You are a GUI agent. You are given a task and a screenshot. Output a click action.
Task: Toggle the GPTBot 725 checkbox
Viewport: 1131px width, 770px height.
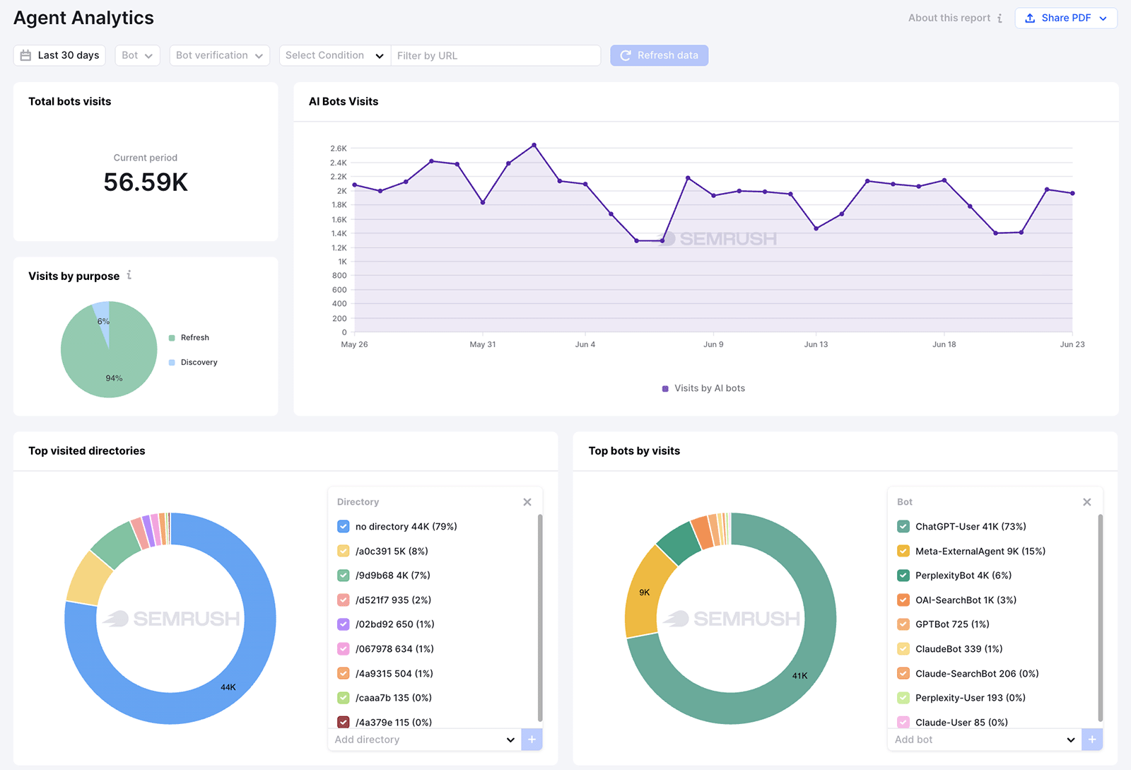pos(903,624)
